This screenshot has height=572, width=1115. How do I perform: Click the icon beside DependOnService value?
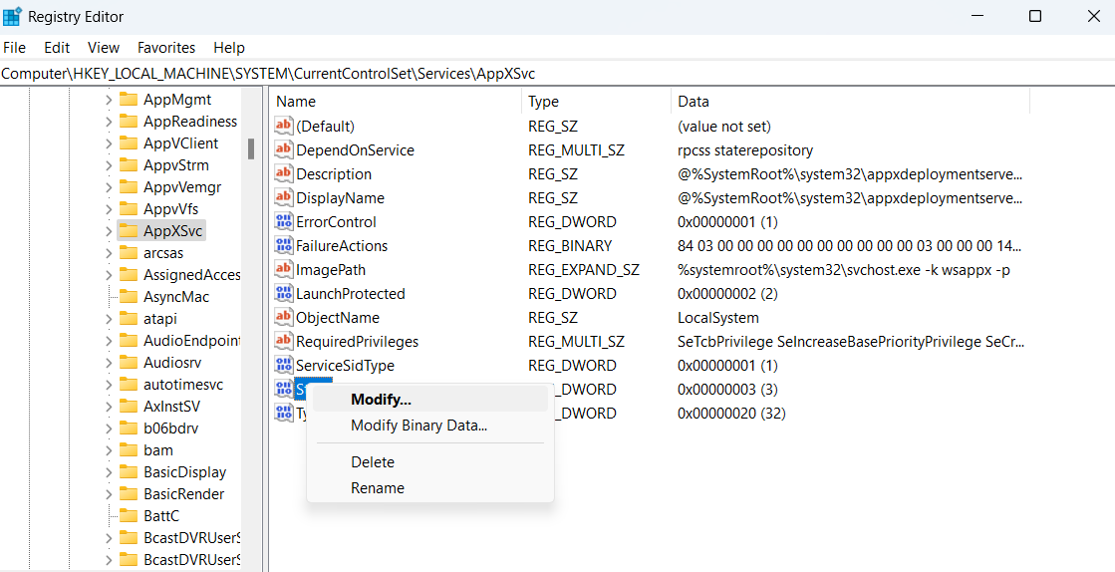pos(284,150)
